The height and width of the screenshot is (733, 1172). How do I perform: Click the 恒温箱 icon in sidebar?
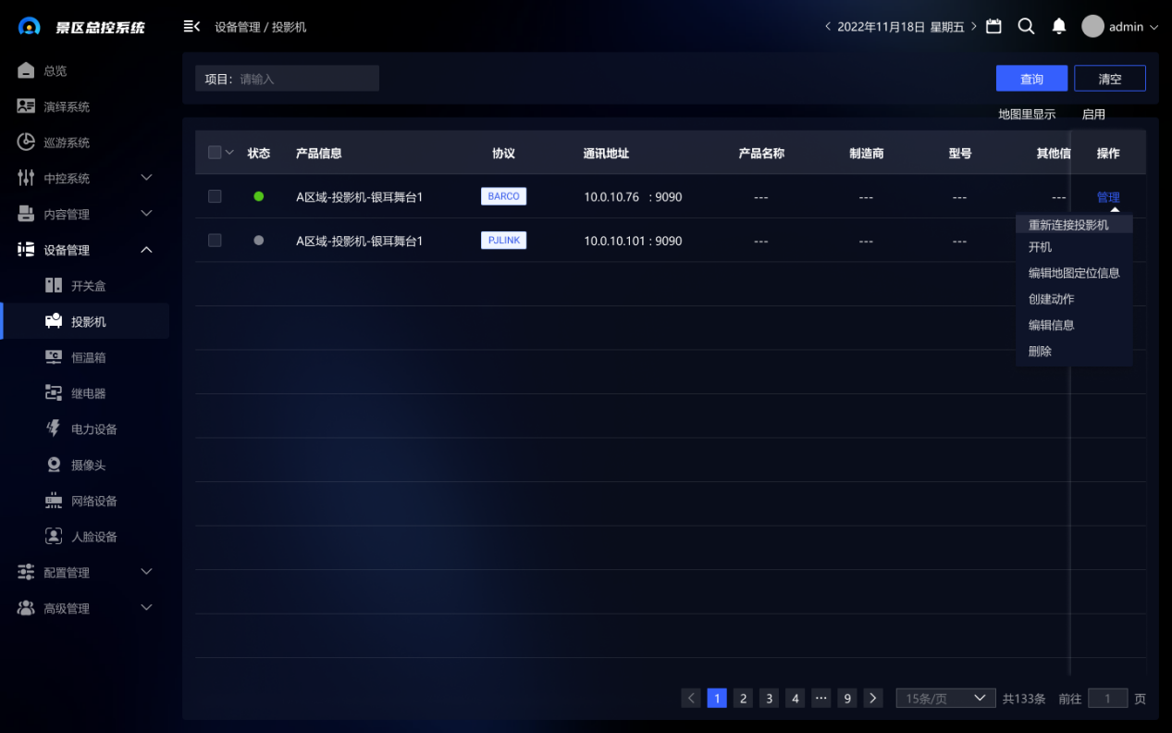(54, 357)
